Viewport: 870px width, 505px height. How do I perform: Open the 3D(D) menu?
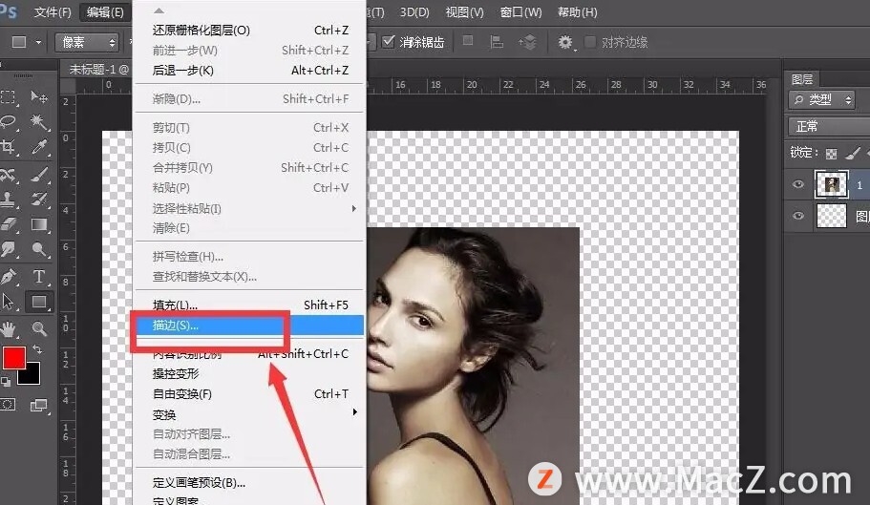pos(414,12)
